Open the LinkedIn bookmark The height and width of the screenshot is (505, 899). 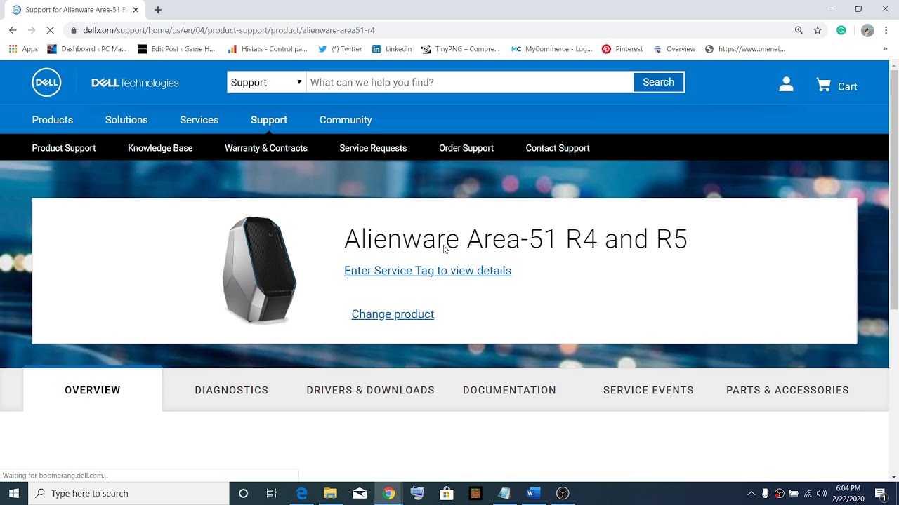(392, 49)
